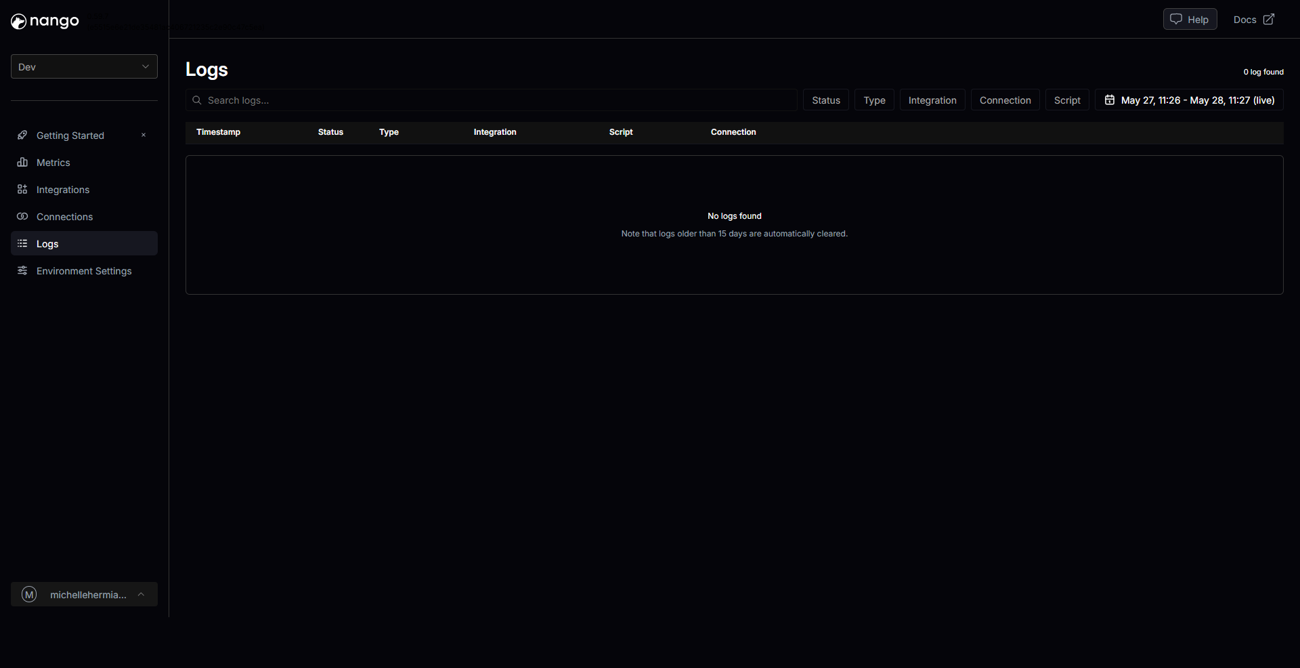1300x668 pixels.
Task: Dismiss the Getting Started sidebar item
Action: pos(144,135)
